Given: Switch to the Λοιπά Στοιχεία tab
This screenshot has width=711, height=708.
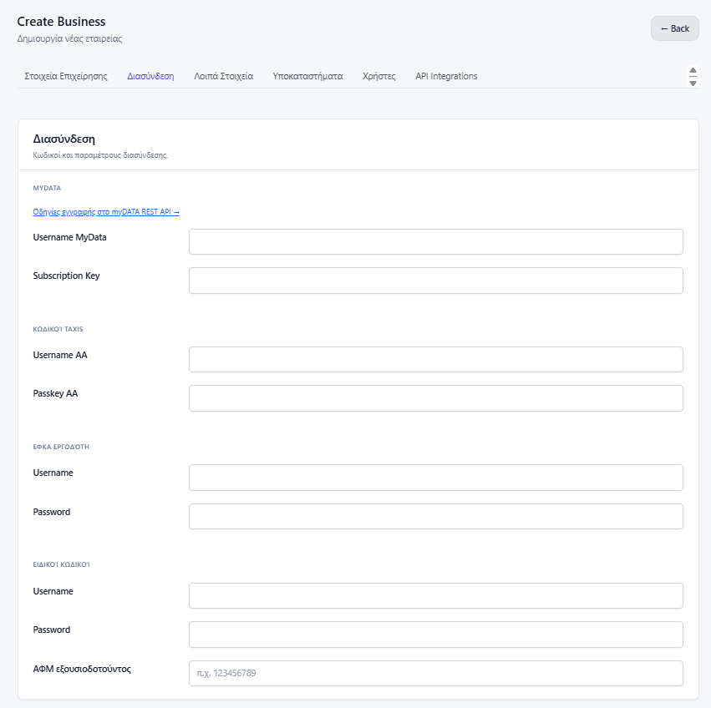Looking at the screenshot, I should click(224, 76).
